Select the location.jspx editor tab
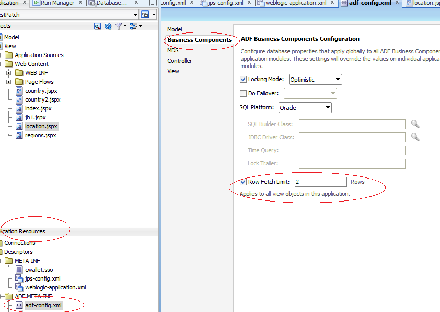Image resolution: width=440 pixels, height=312 pixels. 426,3
